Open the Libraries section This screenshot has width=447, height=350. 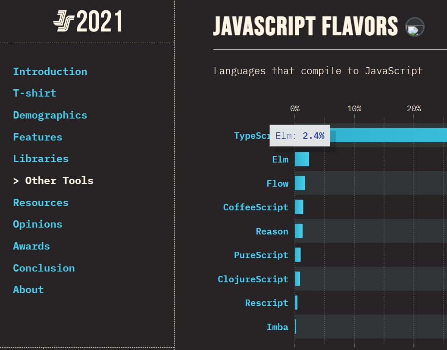41,159
